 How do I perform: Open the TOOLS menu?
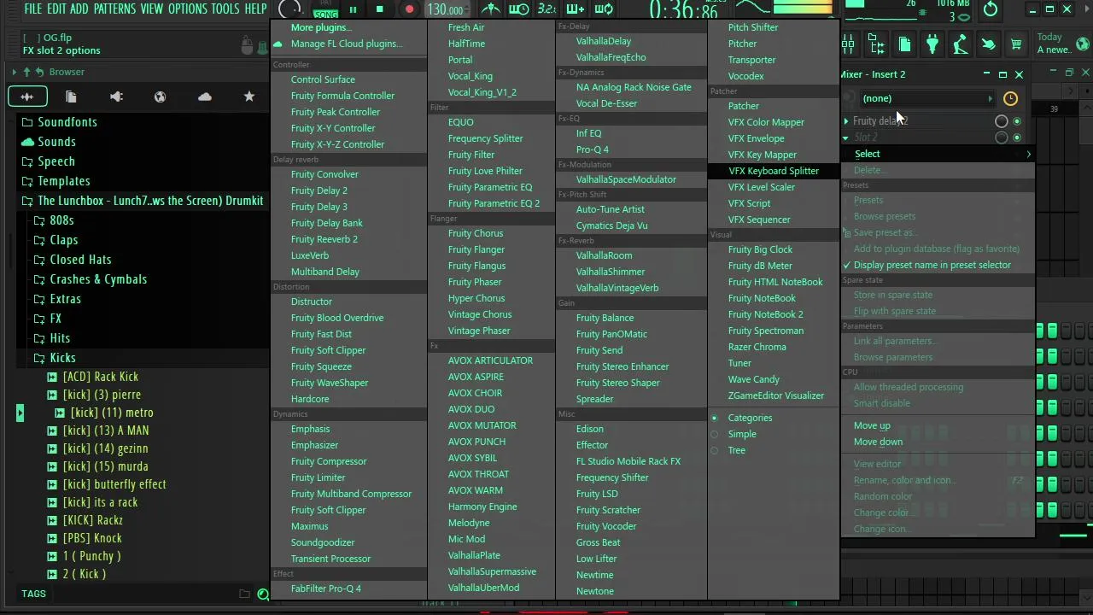225,9
